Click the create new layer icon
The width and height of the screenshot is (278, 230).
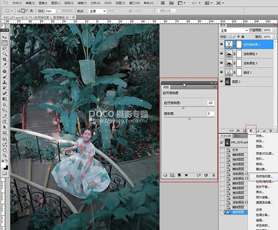(x=264, y=131)
